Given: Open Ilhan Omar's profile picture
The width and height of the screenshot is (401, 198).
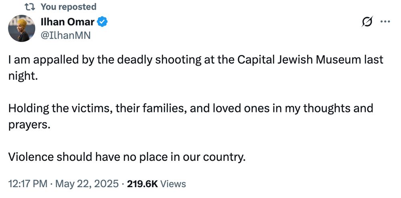Looking at the screenshot, I should (x=21, y=28).
